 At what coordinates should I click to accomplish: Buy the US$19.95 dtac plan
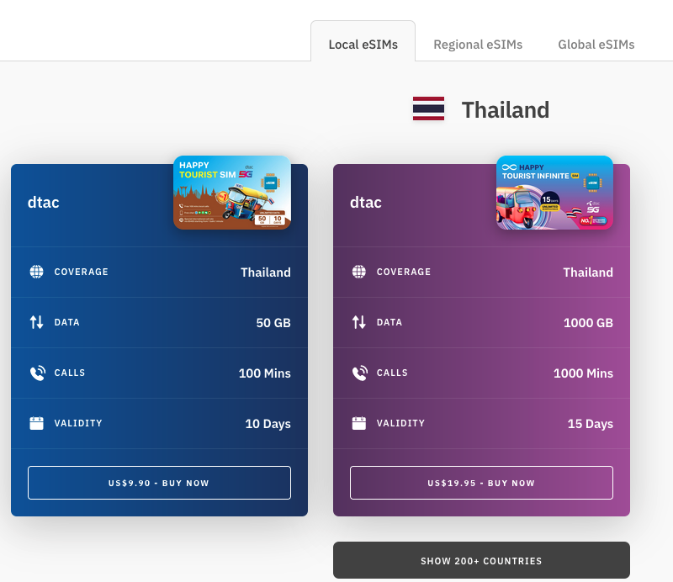point(481,483)
